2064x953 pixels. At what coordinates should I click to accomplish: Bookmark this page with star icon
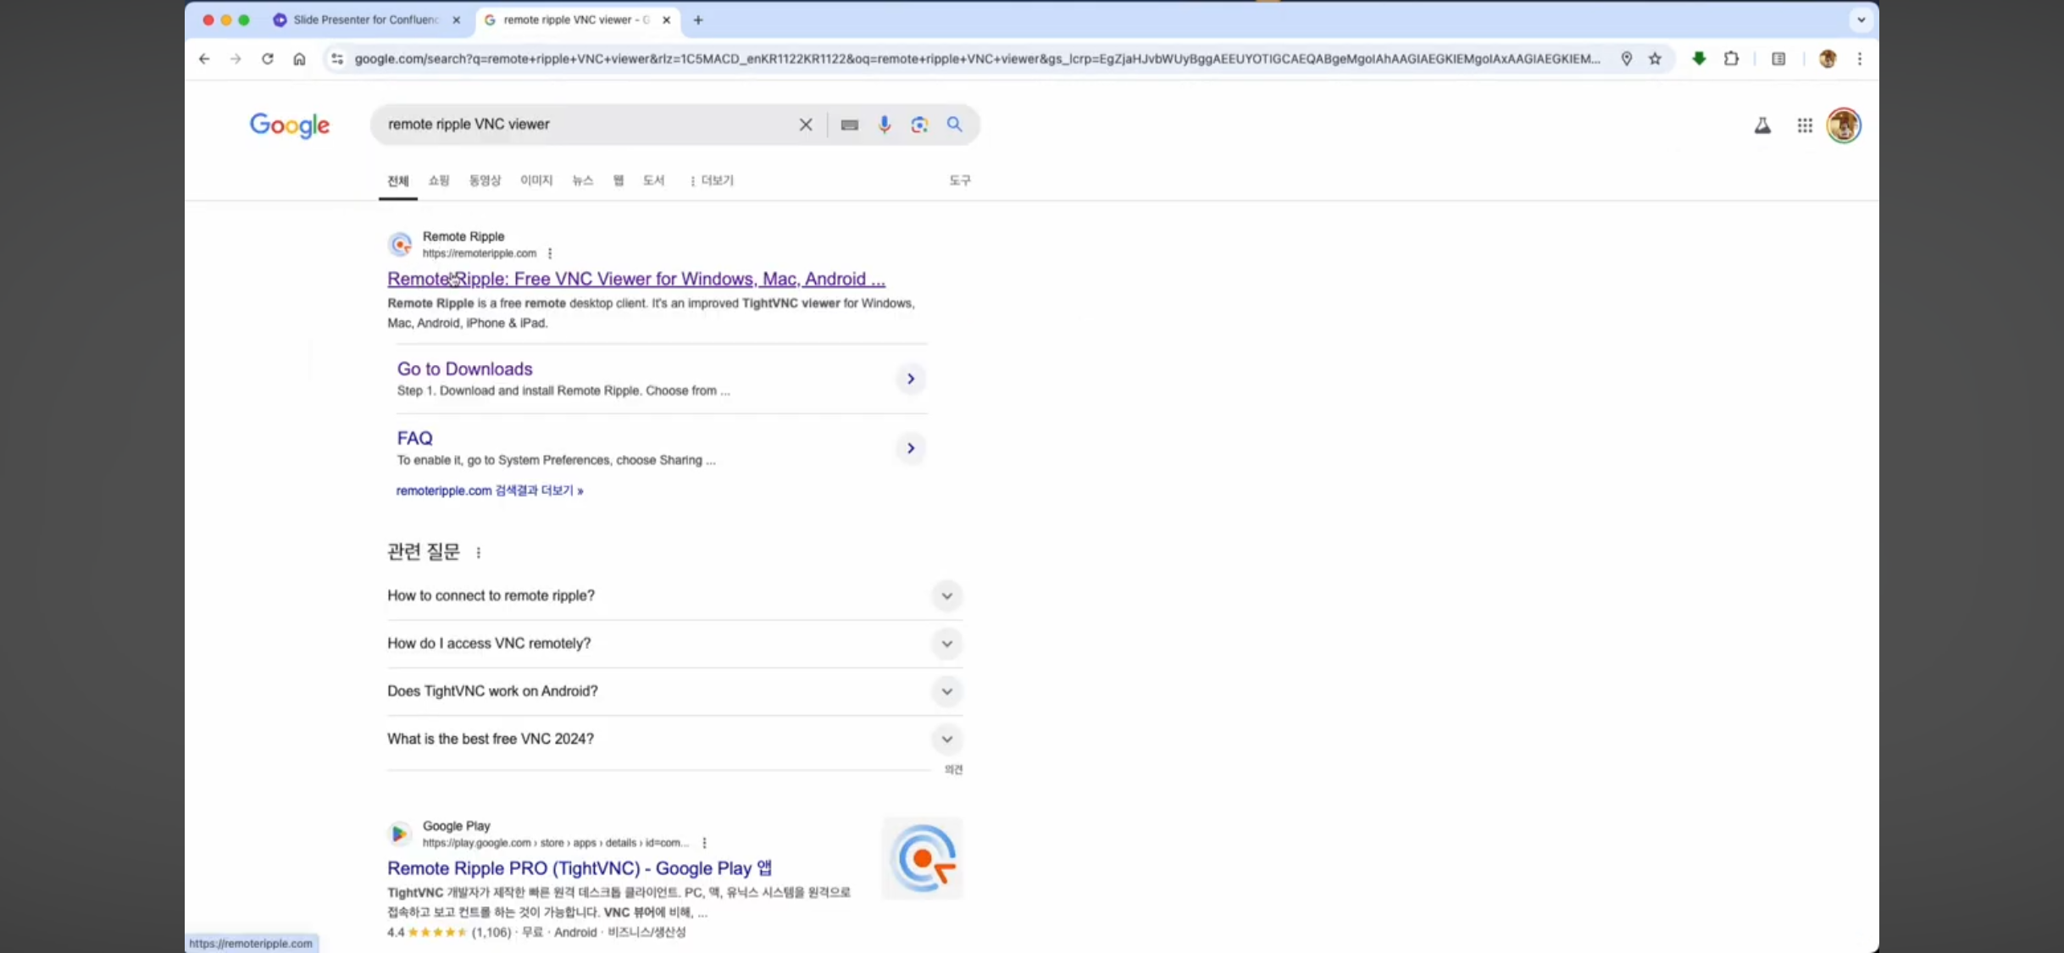point(1655,58)
